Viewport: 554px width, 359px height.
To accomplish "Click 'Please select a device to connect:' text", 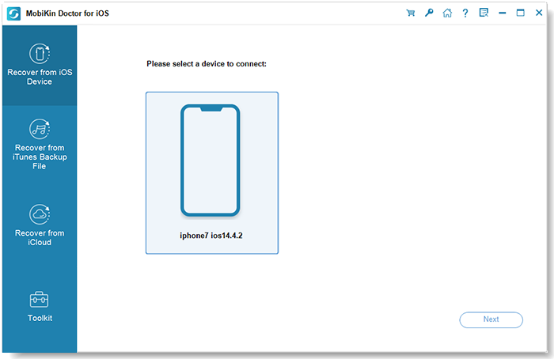I will point(207,64).
